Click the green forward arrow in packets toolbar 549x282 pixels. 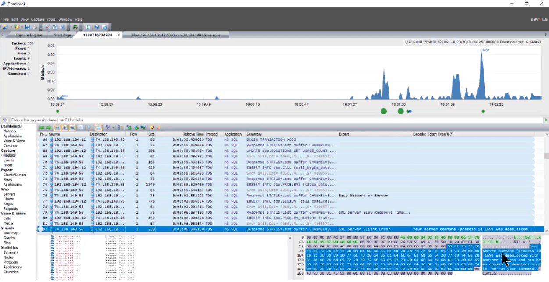coord(48,128)
